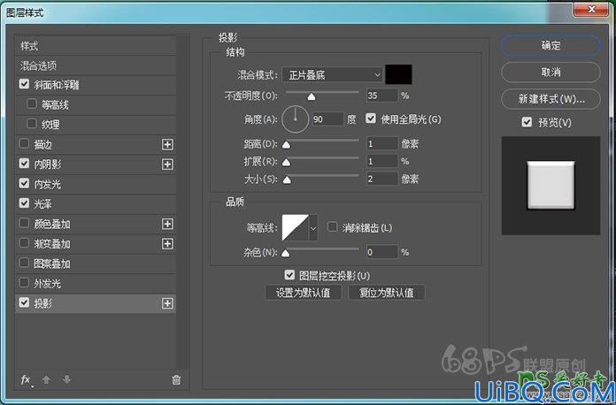This screenshot has height=405, width=616.
Task: Click the 大小 value field showing 2
Action: pos(382,179)
